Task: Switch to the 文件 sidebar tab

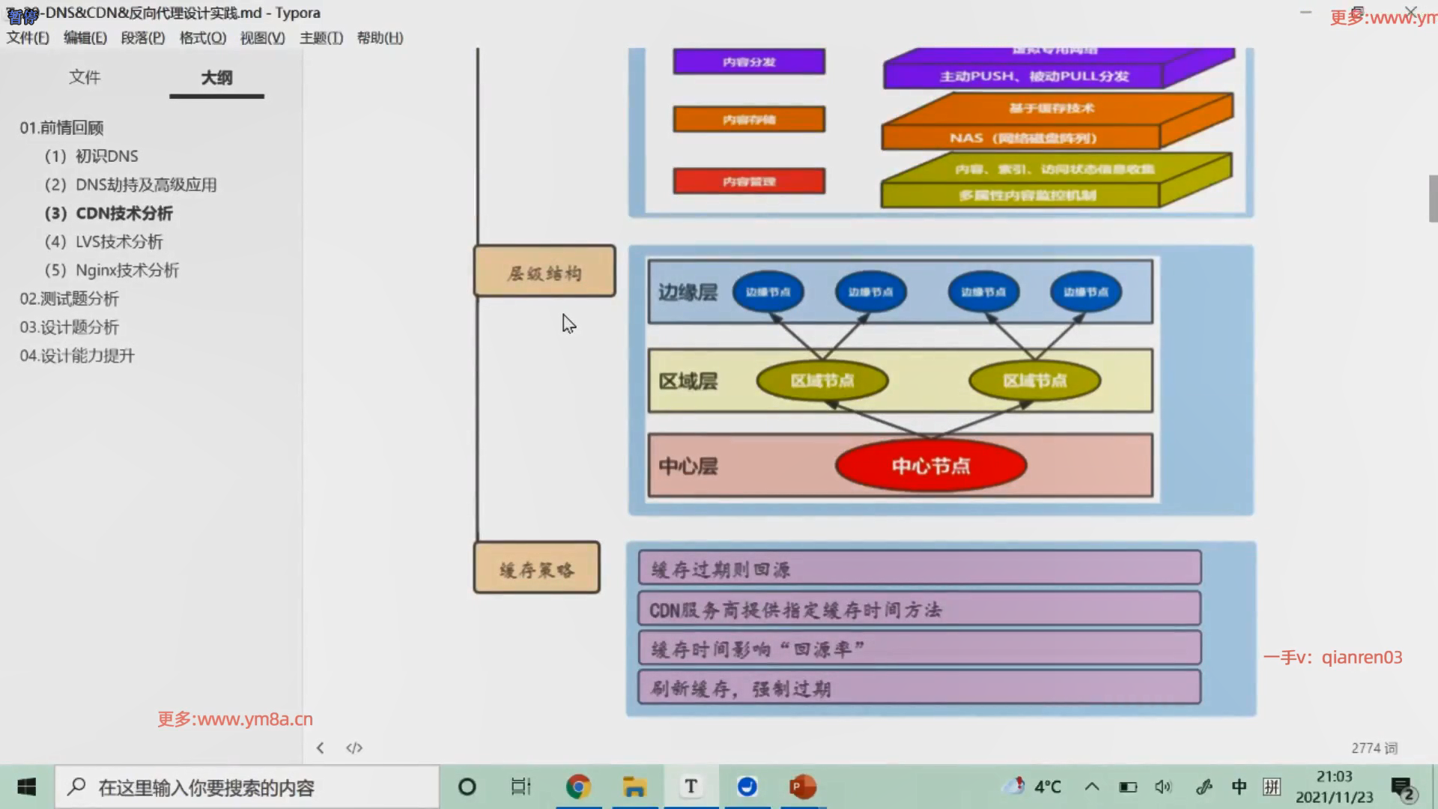Action: coord(85,77)
